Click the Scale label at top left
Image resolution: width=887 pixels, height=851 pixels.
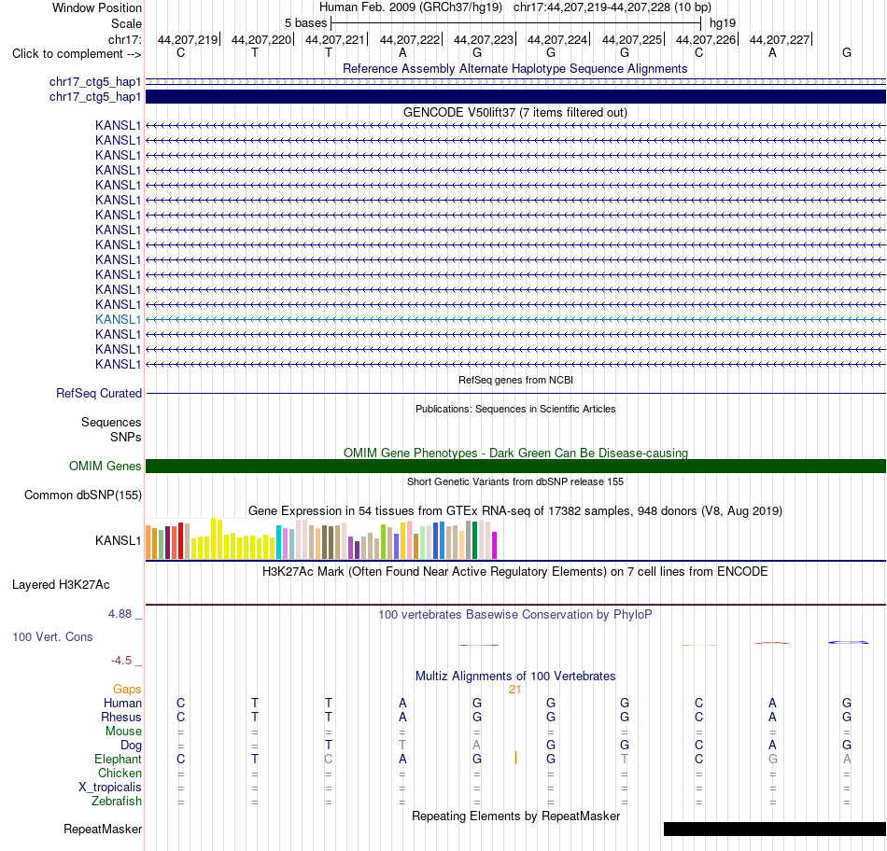click(x=126, y=23)
